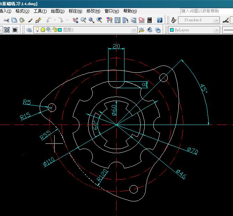Click the Paste icon in toolbar
This screenshot has width=233, height=216.
tap(22, 20)
